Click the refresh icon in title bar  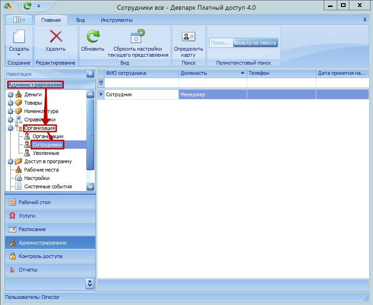pos(27,6)
